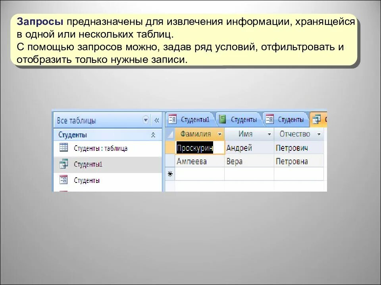Click the form icon on Студенты1 tab
381x285 pixels.
pyautogui.click(x=172, y=119)
